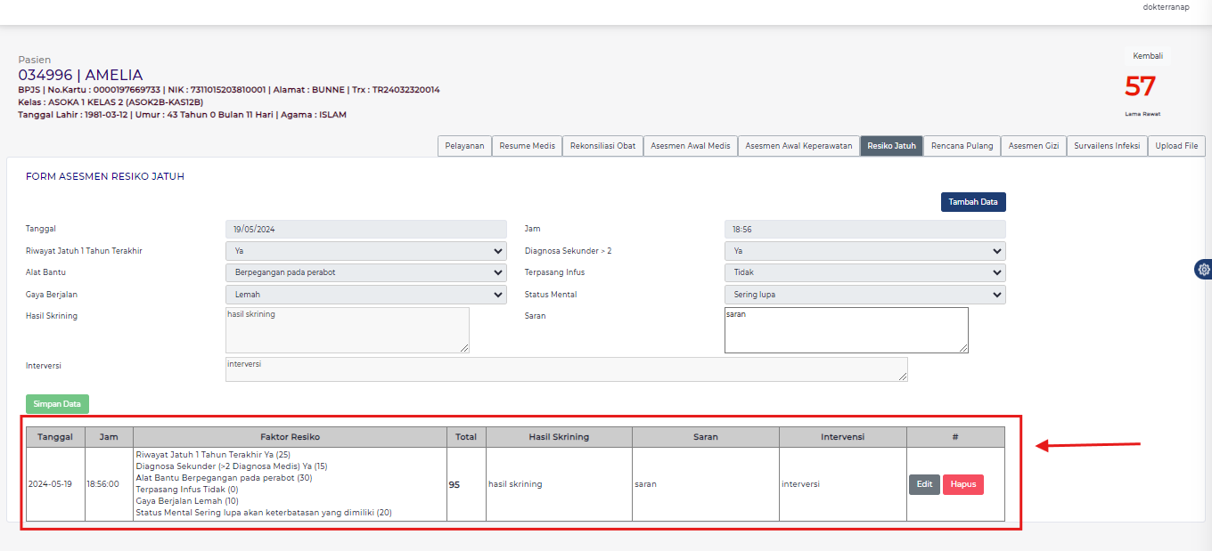Open the Alat Bantu dropdown
Image resolution: width=1212 pixels, height=551 pixels.
365,272
